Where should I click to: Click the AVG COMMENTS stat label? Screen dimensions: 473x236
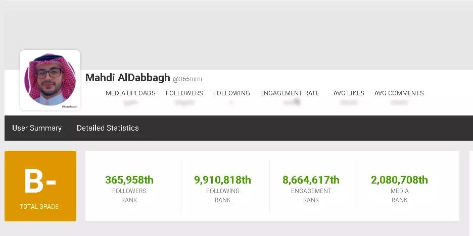point(399,93)
